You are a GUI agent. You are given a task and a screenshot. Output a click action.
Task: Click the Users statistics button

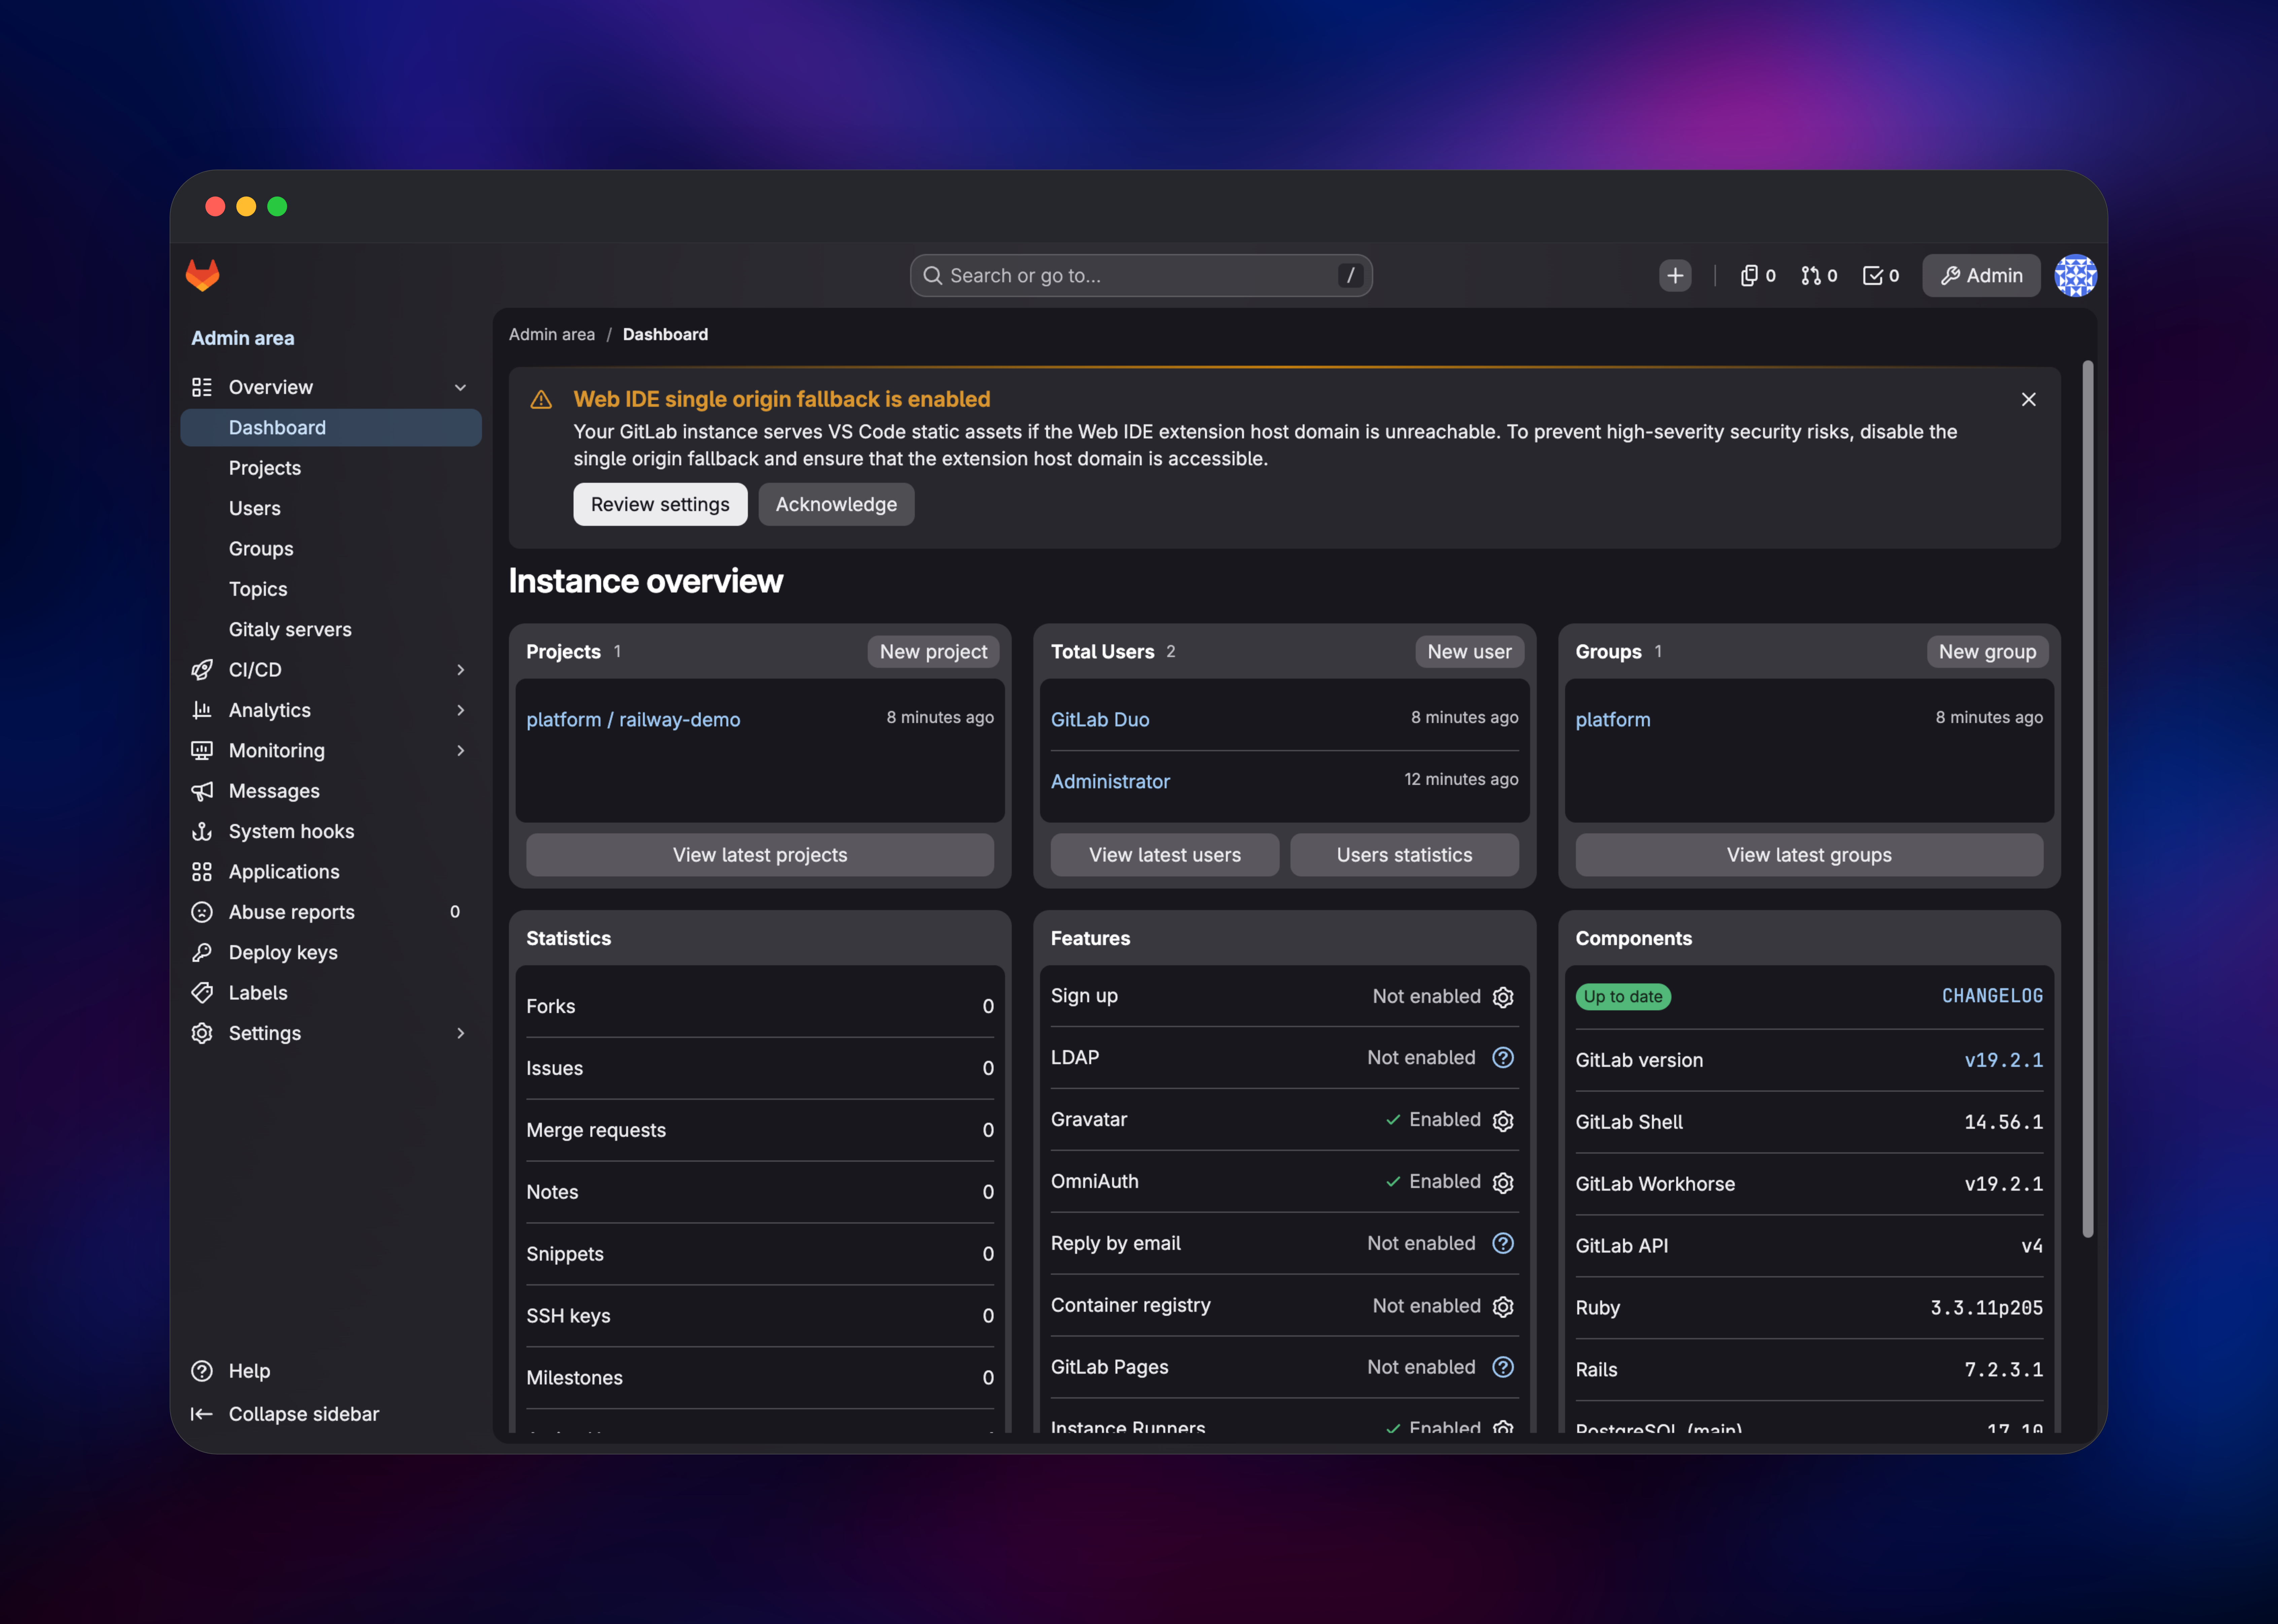click(1405, 855)
